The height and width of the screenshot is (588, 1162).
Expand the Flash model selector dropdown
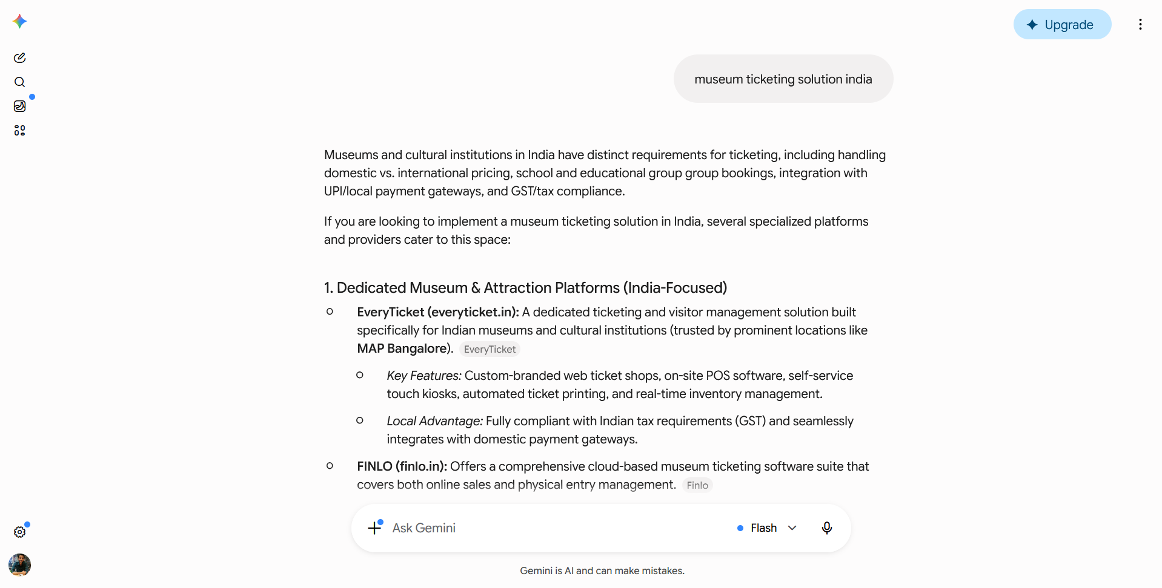click(x=767, y=528)
